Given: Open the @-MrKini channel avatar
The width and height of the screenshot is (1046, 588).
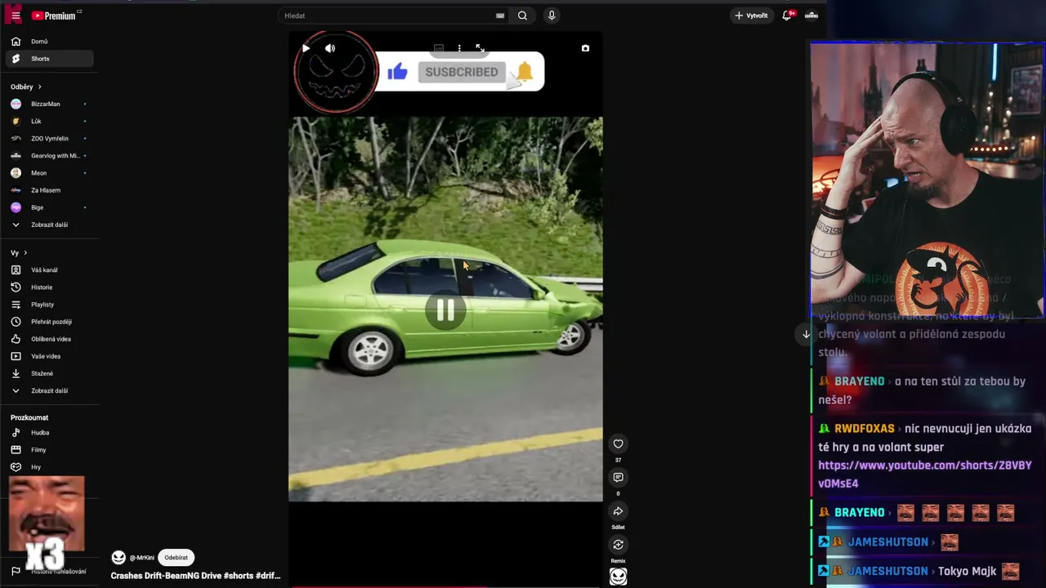Looking at the screenshot, I should click(118, 558).
